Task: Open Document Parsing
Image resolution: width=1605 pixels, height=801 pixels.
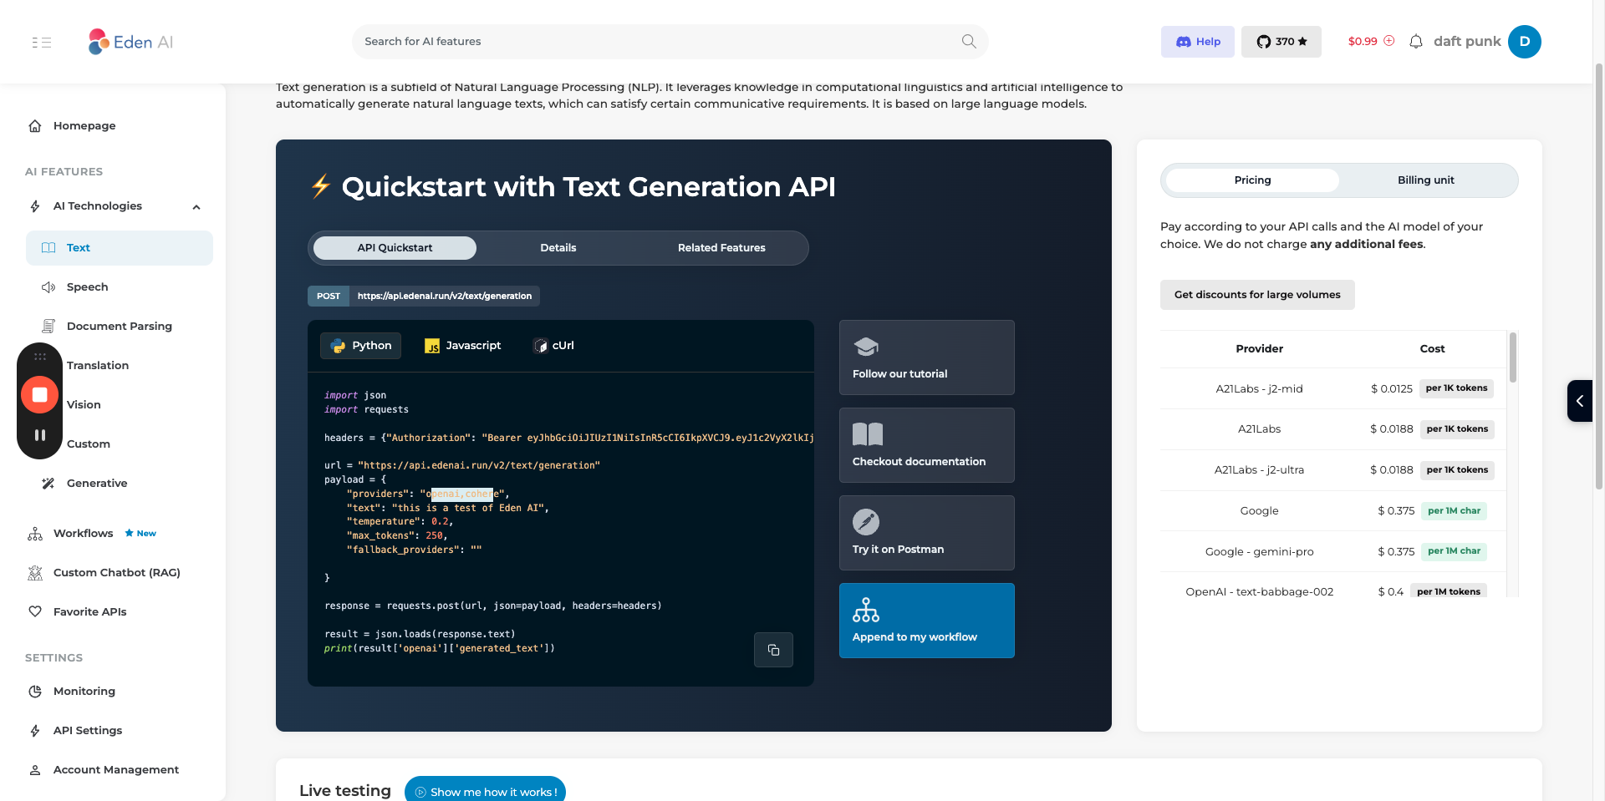Action: click(120, 327)
